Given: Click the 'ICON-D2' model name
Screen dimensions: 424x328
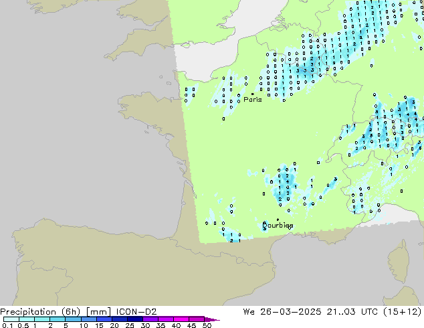Looking at the screenshot, I should point(136,312).
